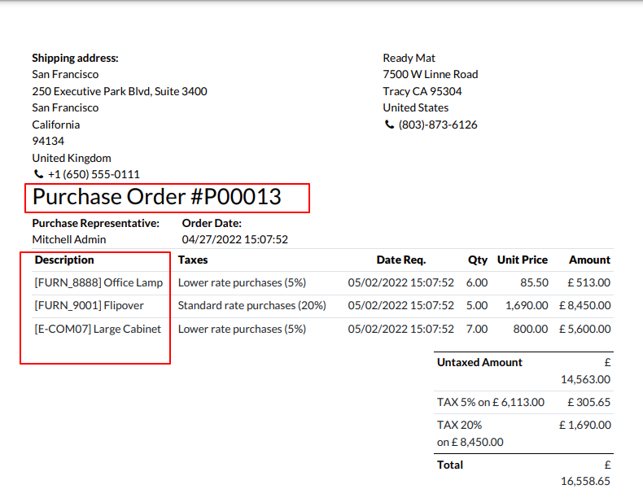The image size is (643, 498).
Task: Click the postal code '94134'
Action: tap(48, 141)
